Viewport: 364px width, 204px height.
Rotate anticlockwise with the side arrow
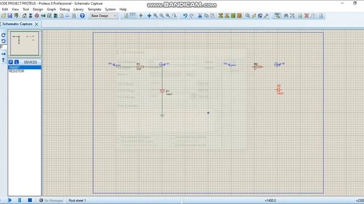pyautogui.click(x=3, y=41)
